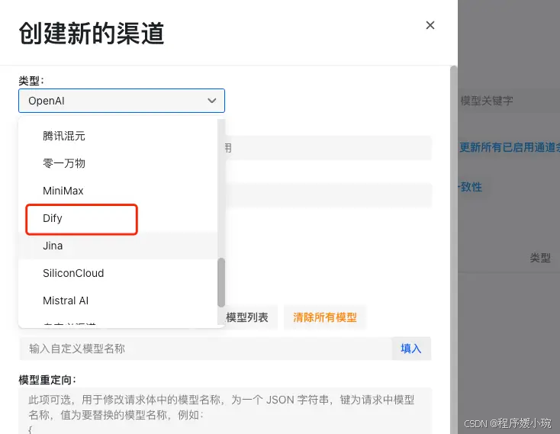Image resolution: width=560 pixels, height=434 pixels.
Task: Close the create new channel dialog
Action: click(430, 25)
